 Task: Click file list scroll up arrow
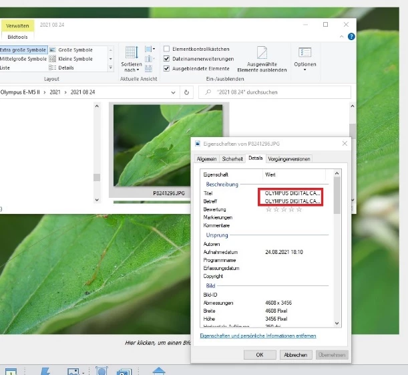[353, 106]
